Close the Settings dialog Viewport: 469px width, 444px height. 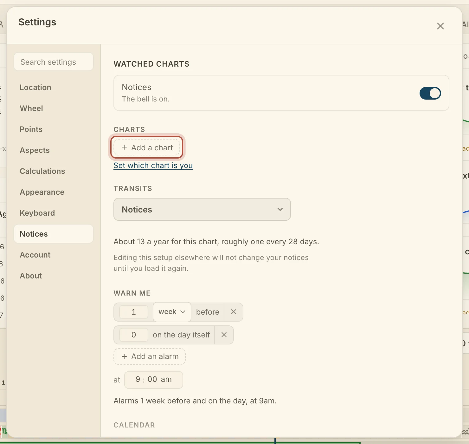point(440,26)
